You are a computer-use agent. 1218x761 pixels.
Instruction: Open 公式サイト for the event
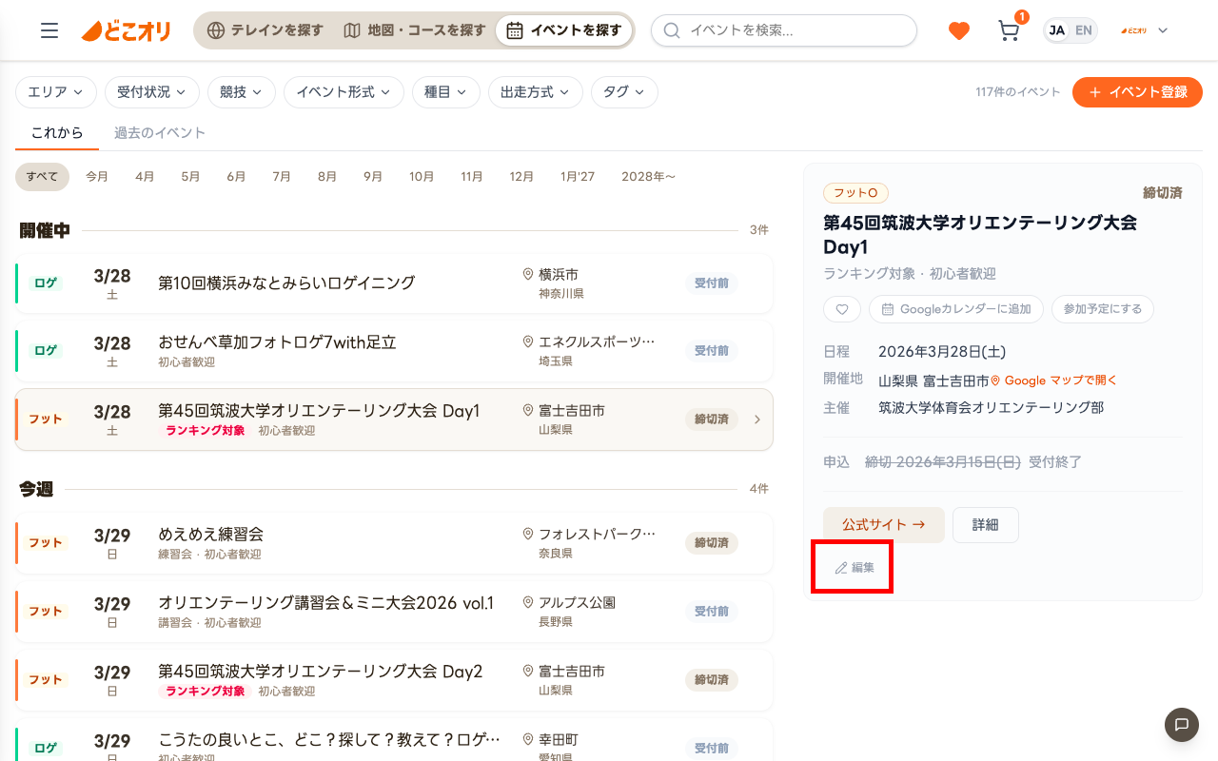point(883,524)
